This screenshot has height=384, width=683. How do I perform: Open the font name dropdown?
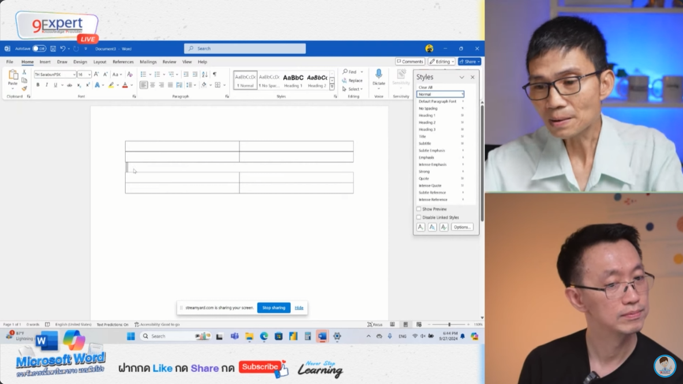tap(74, 74)
